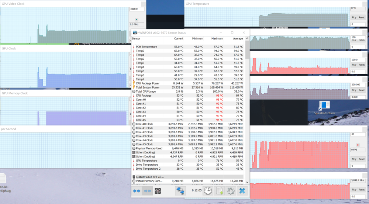The height and width of the screenshot is (204, 369).
Task: Open sensor settings gear icon
Action: point(231,191)
